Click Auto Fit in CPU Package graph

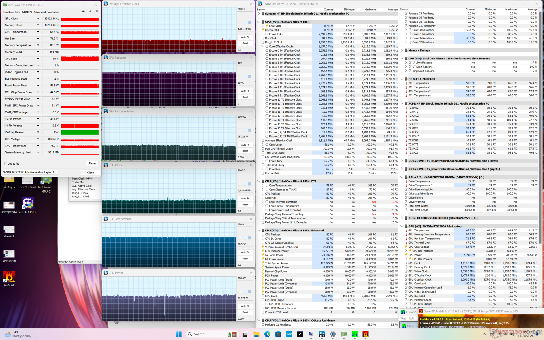(x=245, y=91)
